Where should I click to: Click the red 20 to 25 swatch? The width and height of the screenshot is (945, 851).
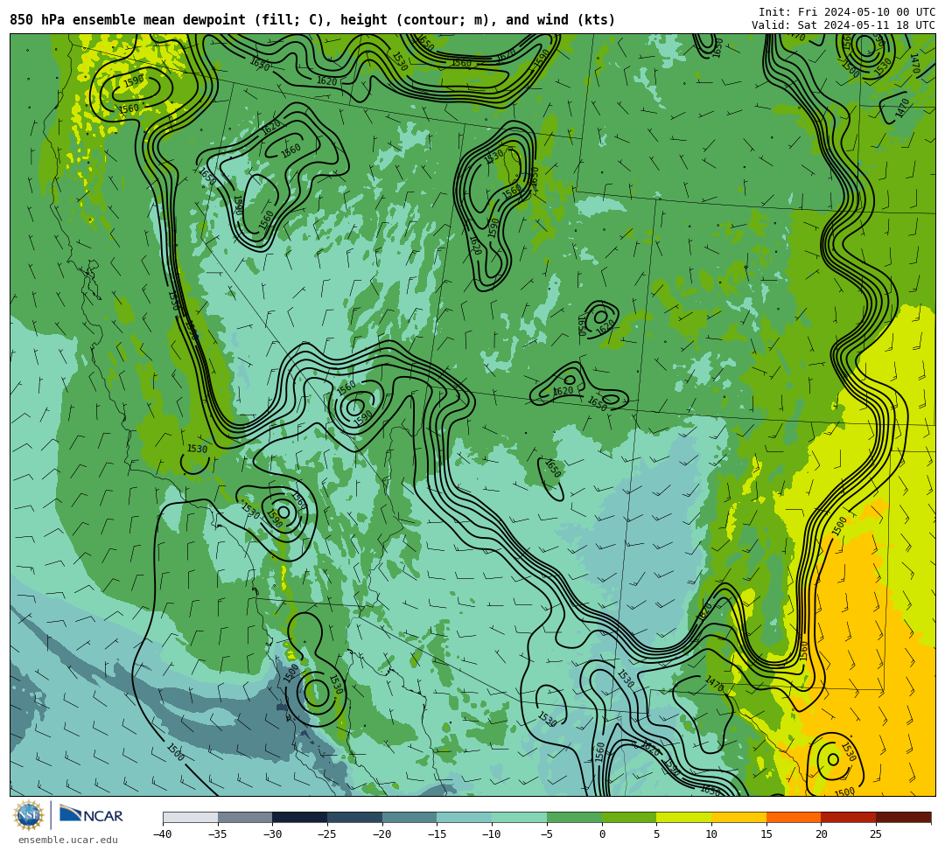coord(849,817)
